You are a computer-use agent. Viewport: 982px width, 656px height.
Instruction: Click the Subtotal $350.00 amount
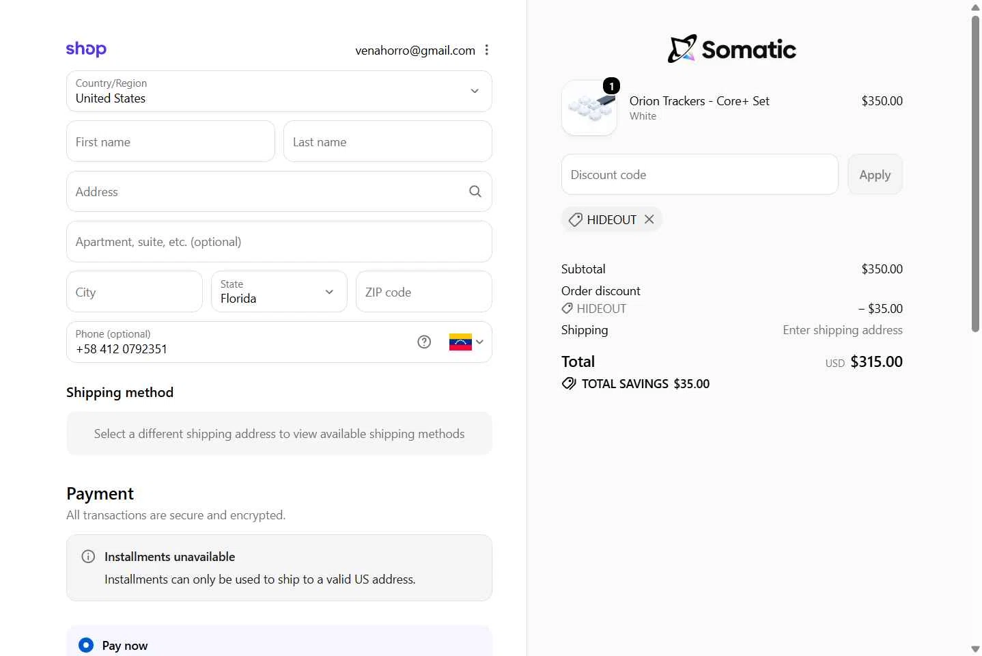point(882,269)
